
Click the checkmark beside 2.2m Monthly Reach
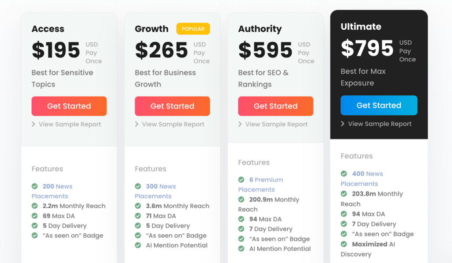[34, 206]
